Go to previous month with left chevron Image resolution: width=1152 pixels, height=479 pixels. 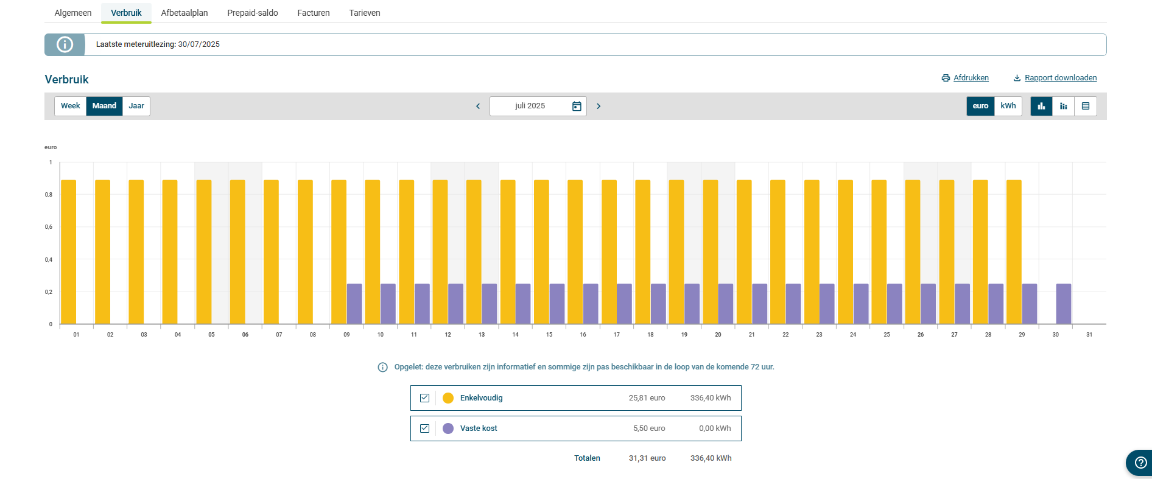pos(478,106)
